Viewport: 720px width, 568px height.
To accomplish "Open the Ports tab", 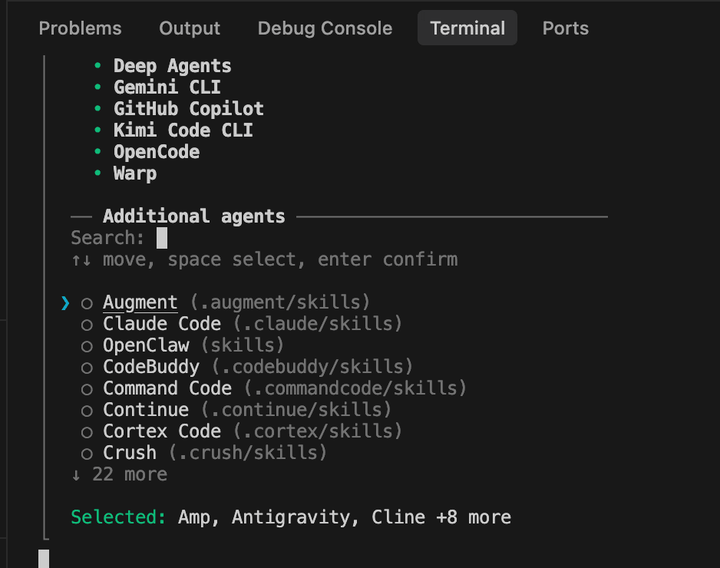I will pyautogui.click(x=565, y=28).
